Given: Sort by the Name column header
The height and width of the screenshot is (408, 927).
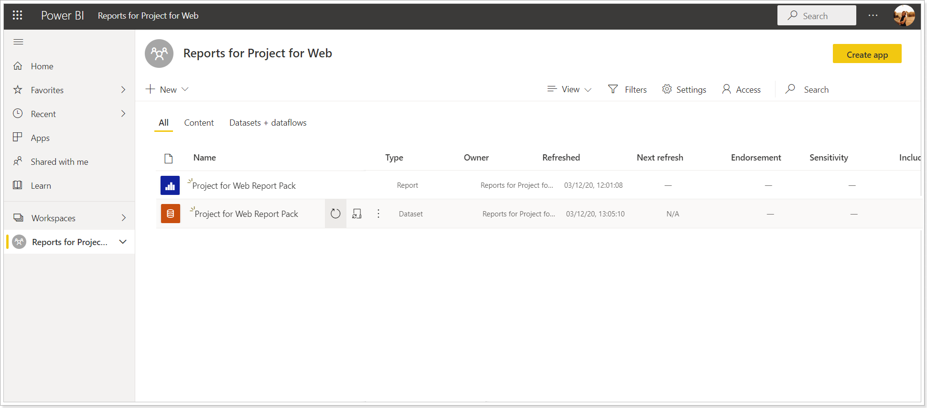Looking at the screenshot, I should [x=205, y=158].
